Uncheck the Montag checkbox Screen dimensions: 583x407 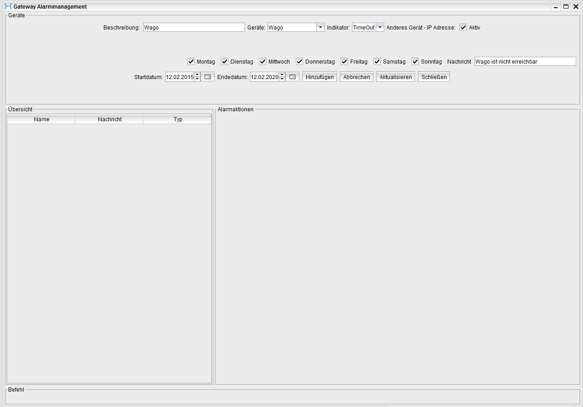191,62
